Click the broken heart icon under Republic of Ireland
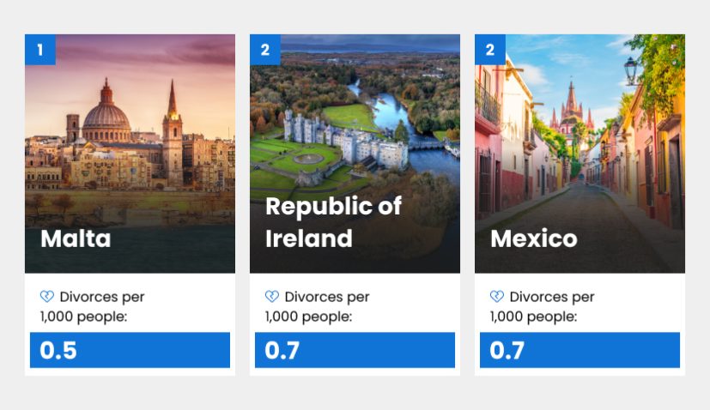710x410 pixels. (272, 297)
